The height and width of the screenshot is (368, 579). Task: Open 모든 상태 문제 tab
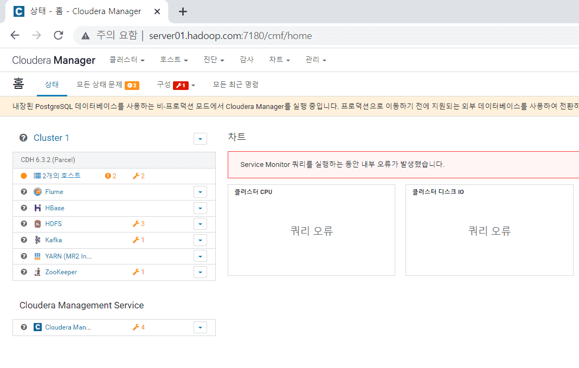click(99, 85)
